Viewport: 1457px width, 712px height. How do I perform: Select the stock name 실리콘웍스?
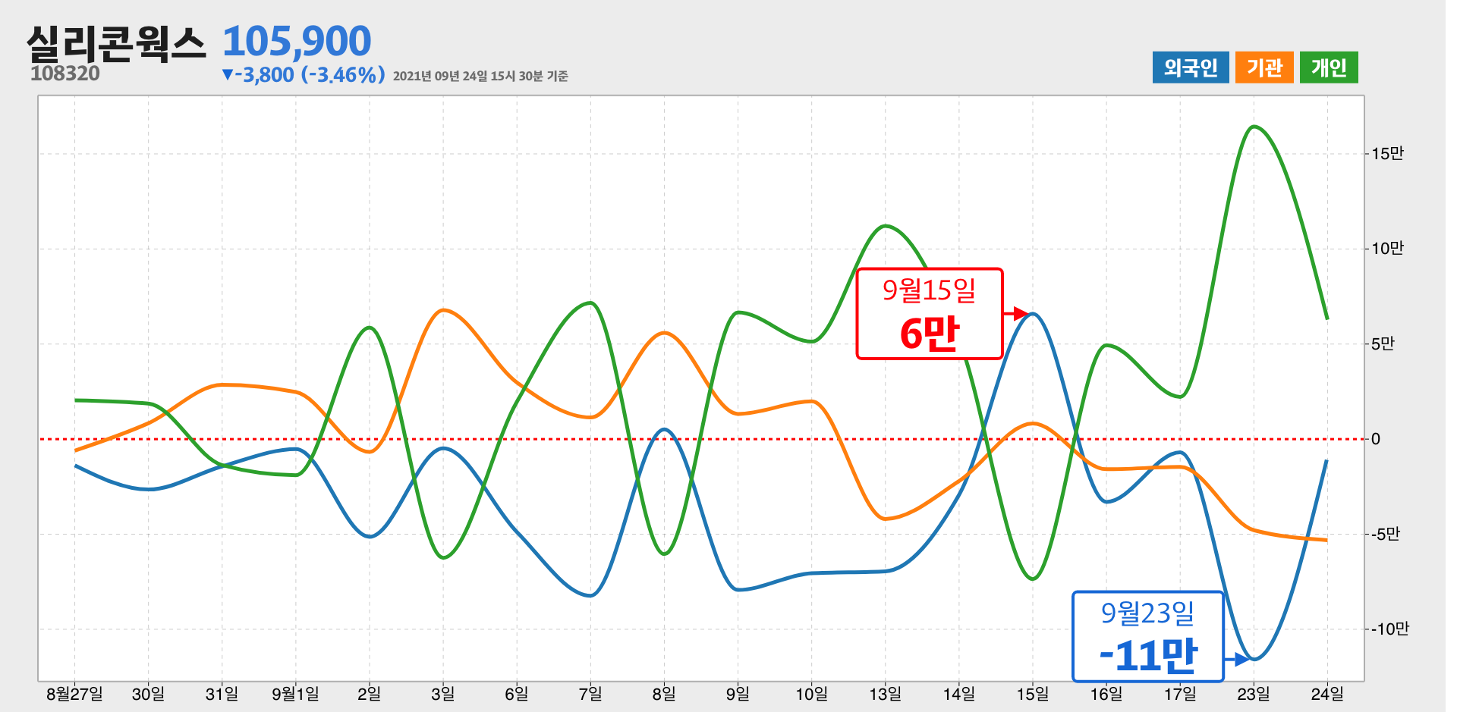(116, 44)
